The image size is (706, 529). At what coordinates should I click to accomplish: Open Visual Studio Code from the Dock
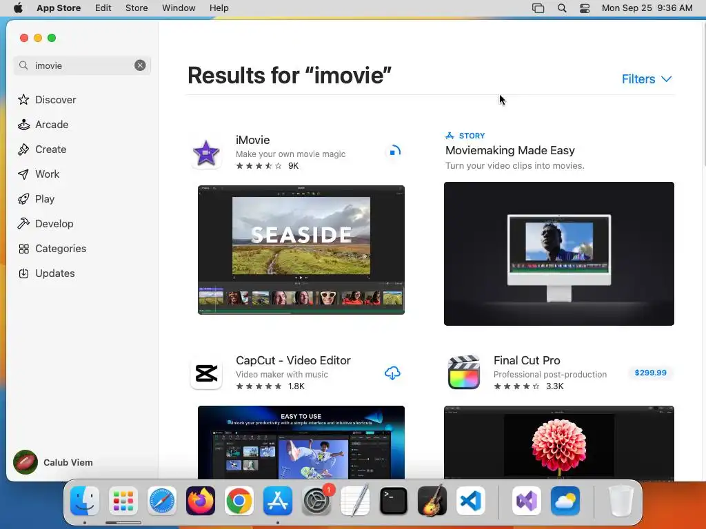pos(470,501)
